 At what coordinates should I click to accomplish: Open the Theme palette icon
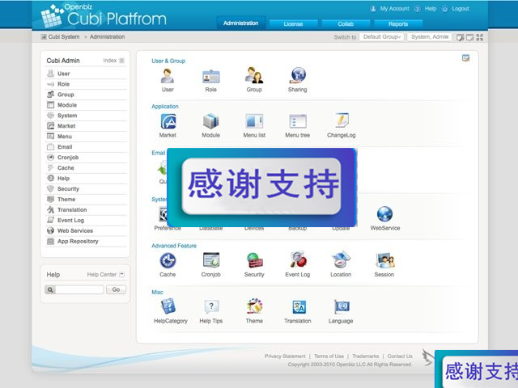point(254,306)
